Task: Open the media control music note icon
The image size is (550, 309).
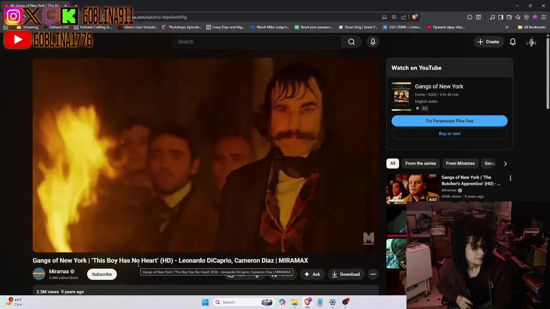Action: tap(492, 17)
